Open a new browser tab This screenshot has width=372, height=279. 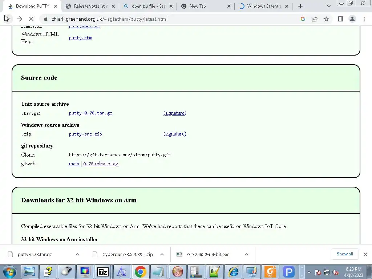point(300,7)
